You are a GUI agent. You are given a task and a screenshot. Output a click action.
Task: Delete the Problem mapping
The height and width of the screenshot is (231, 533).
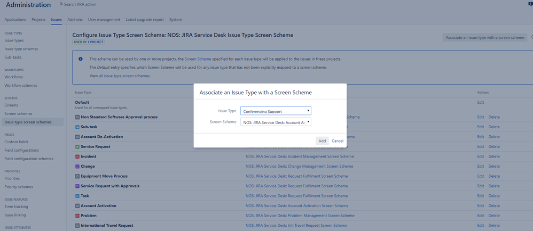click(494, 216)
